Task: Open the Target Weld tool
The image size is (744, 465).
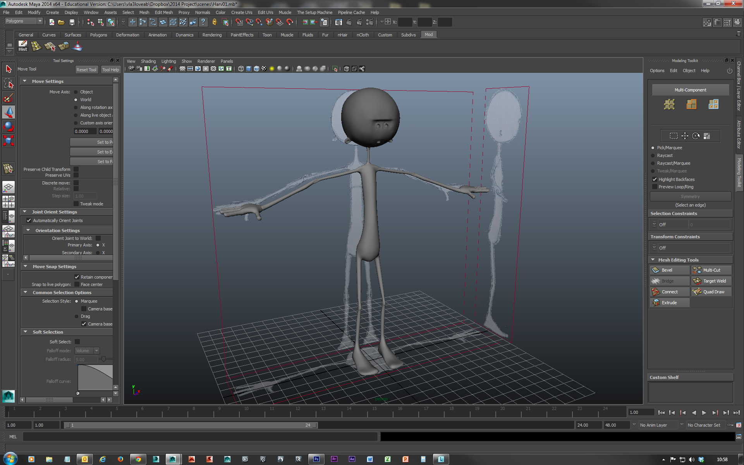Action: pyautogui.click(x=711, y=281)
